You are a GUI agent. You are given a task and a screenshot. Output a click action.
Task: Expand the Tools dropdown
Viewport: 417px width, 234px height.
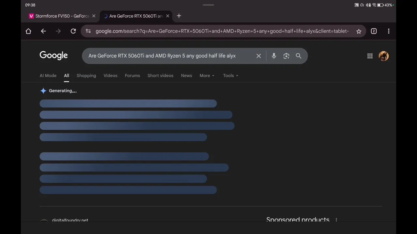click(230, 75)
